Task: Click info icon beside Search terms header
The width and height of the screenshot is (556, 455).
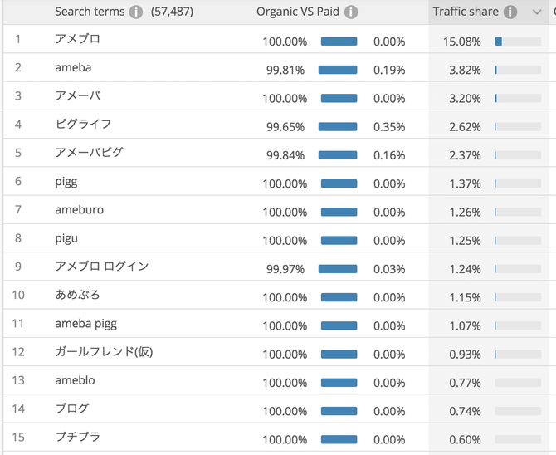Action: [x=136, y=12]
